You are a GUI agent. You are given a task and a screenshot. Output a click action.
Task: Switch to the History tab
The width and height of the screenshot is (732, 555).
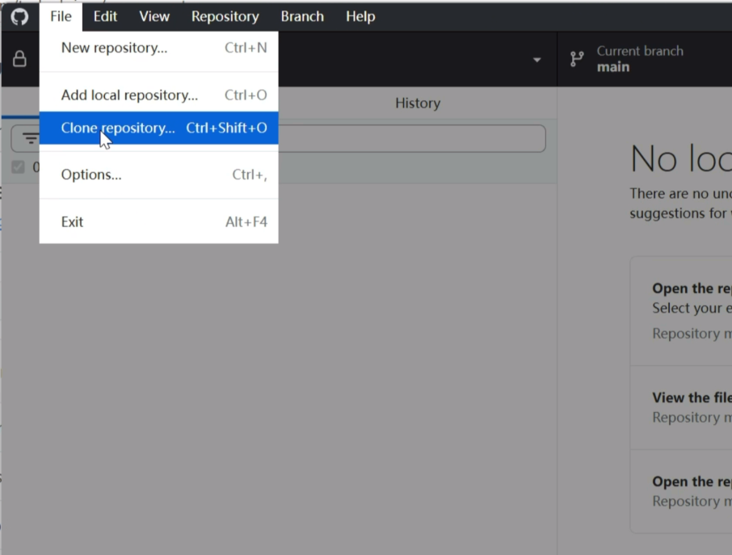coord(418,103)
